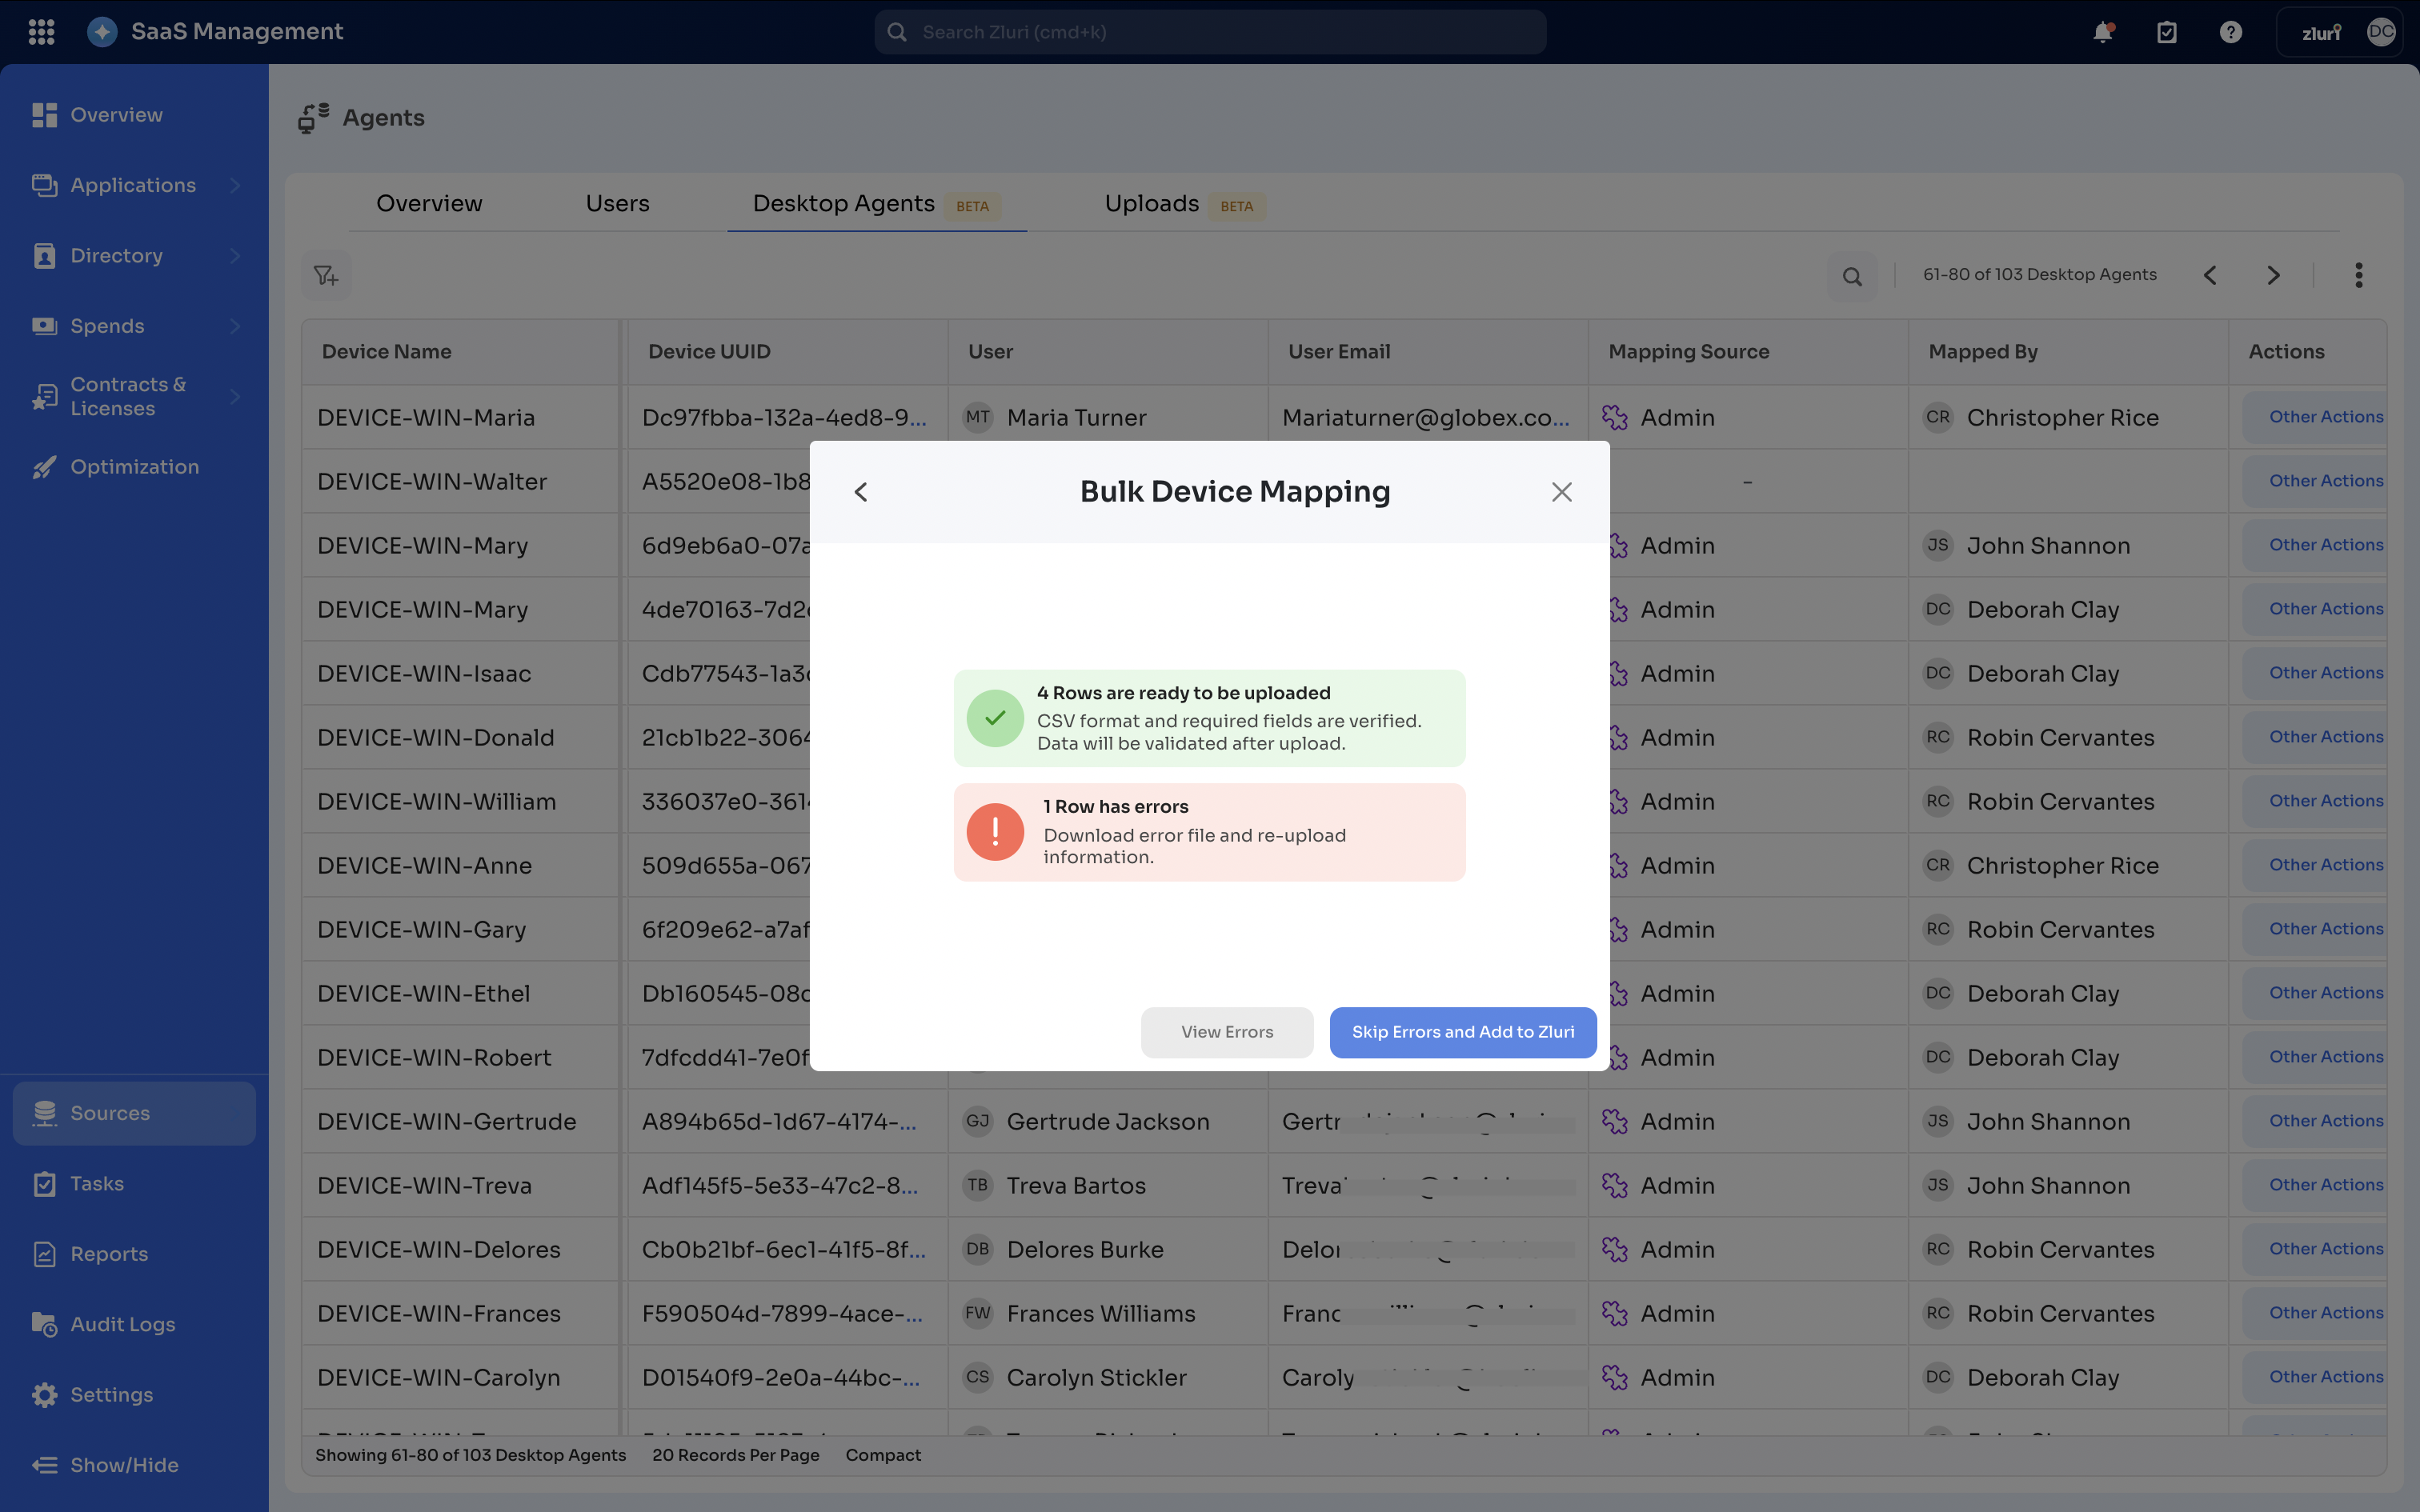Open the app launcher grid icon
2420x1512 pixels.
[41, 32]
